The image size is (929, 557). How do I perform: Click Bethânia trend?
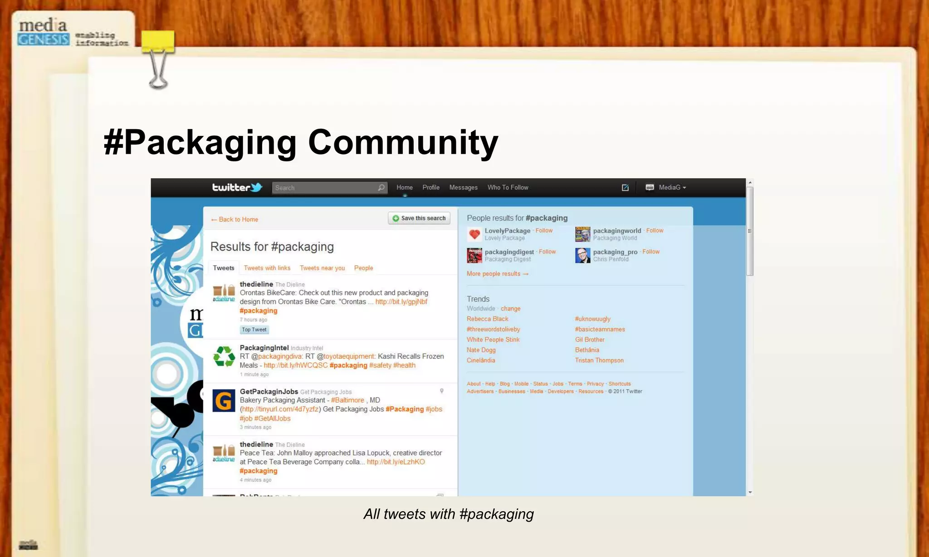point(587,350)
